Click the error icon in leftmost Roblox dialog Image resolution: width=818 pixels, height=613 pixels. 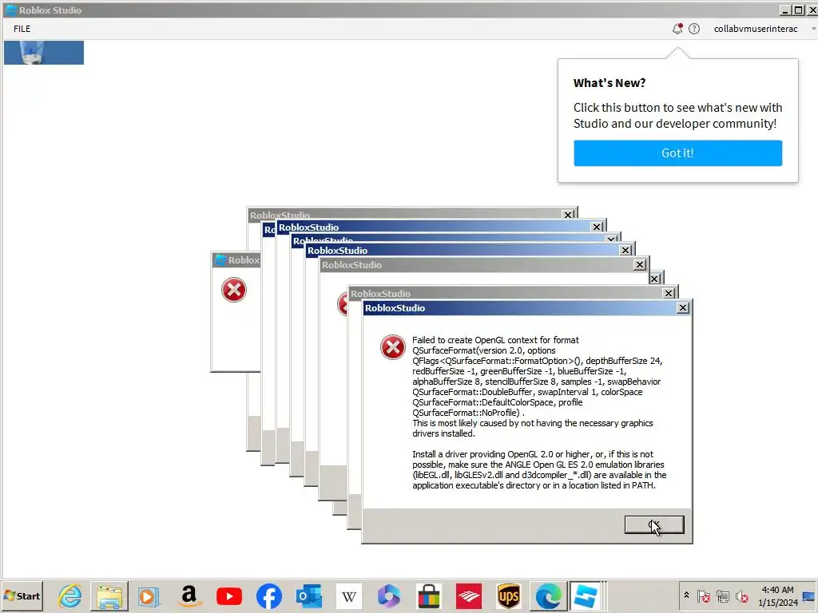[x=234, y=290]
